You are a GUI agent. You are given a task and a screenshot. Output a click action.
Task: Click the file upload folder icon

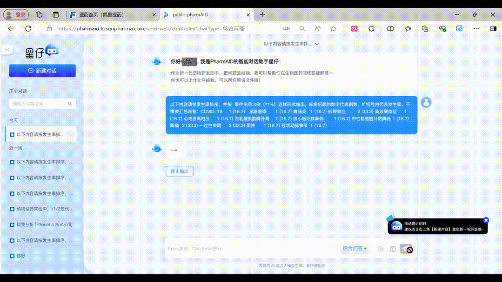click(381, 249)
